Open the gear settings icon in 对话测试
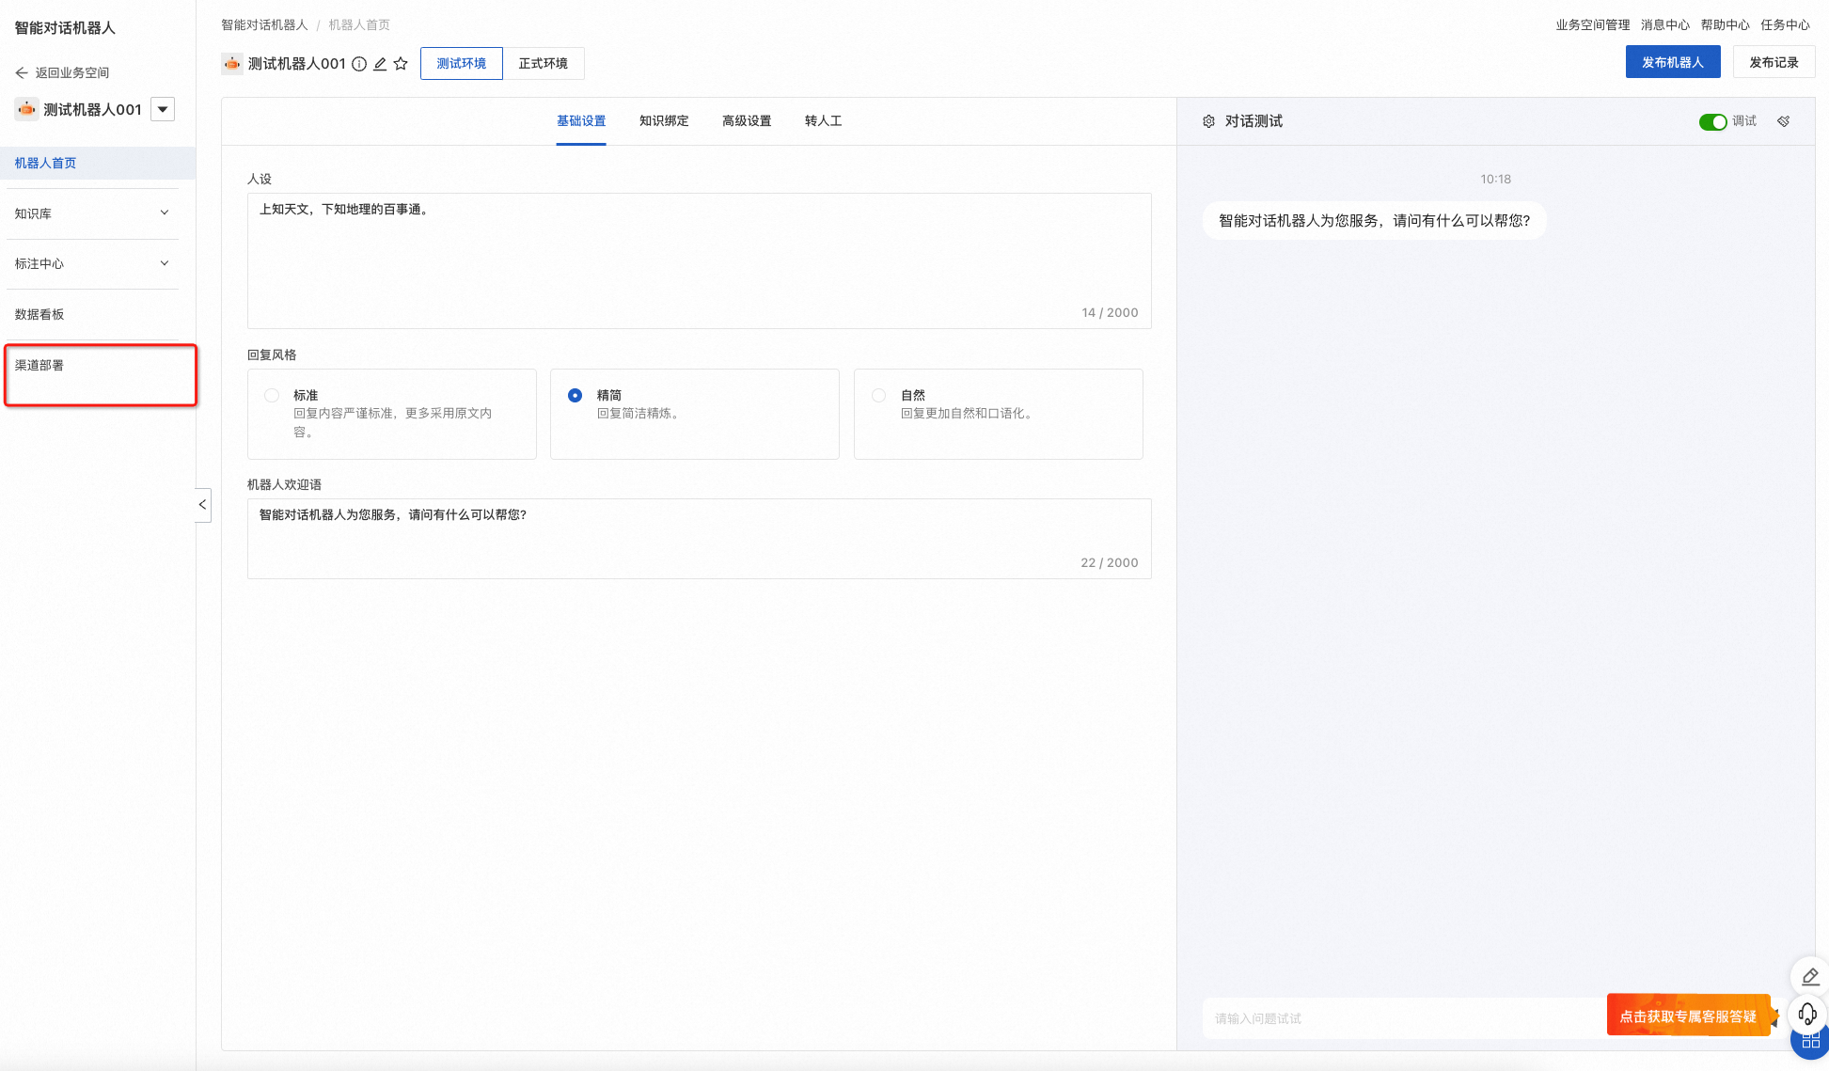 point(1209,121)
